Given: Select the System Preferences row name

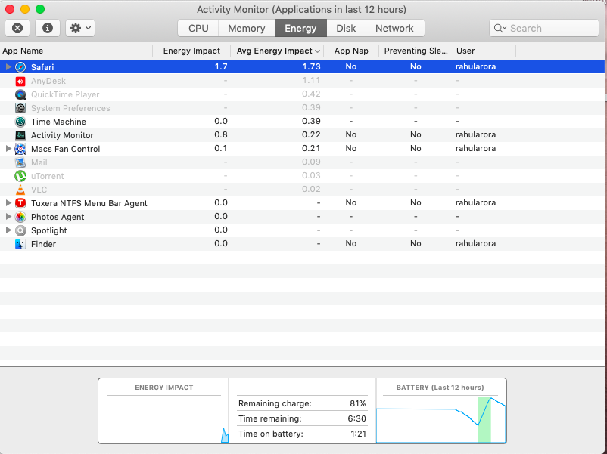Looking at the screenshot, I should (x=70, y=108).
